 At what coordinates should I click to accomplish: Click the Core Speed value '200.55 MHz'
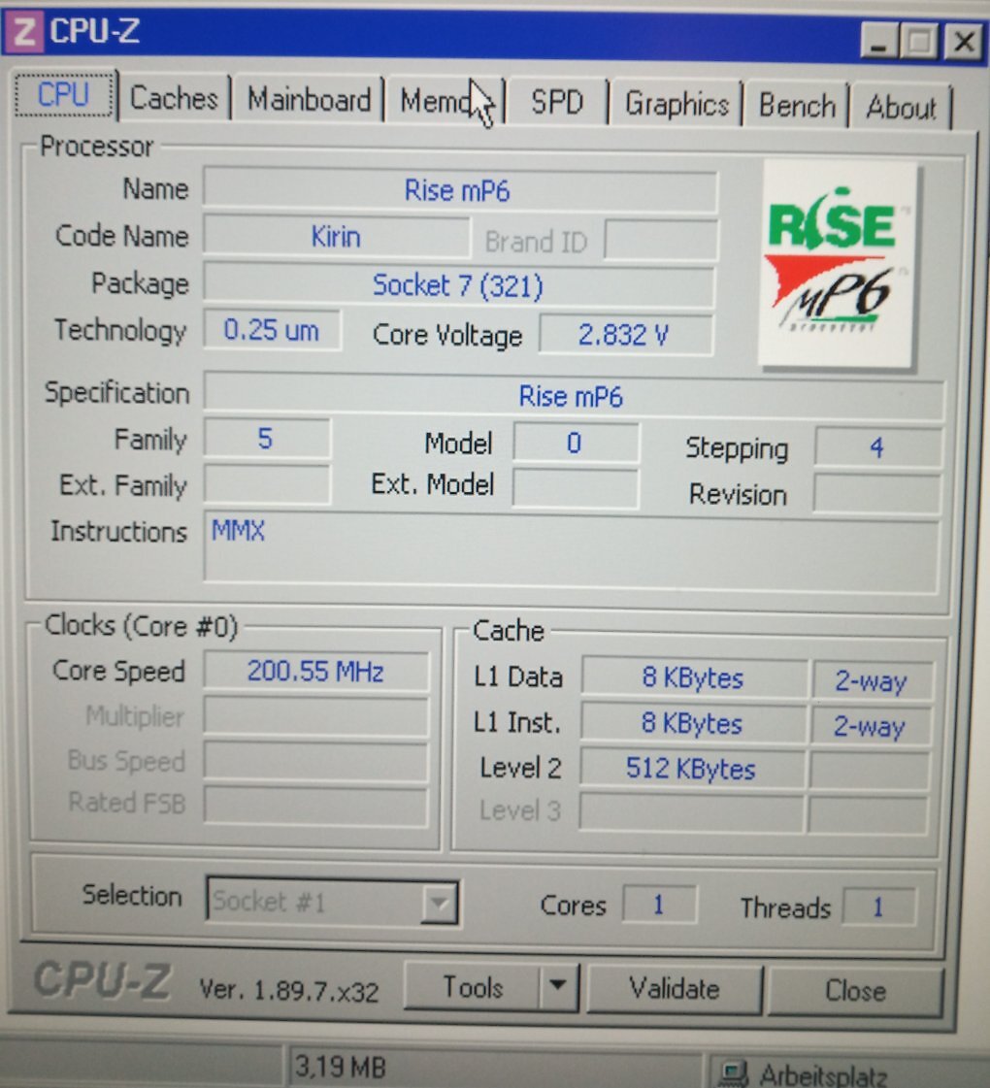(315, 672)
